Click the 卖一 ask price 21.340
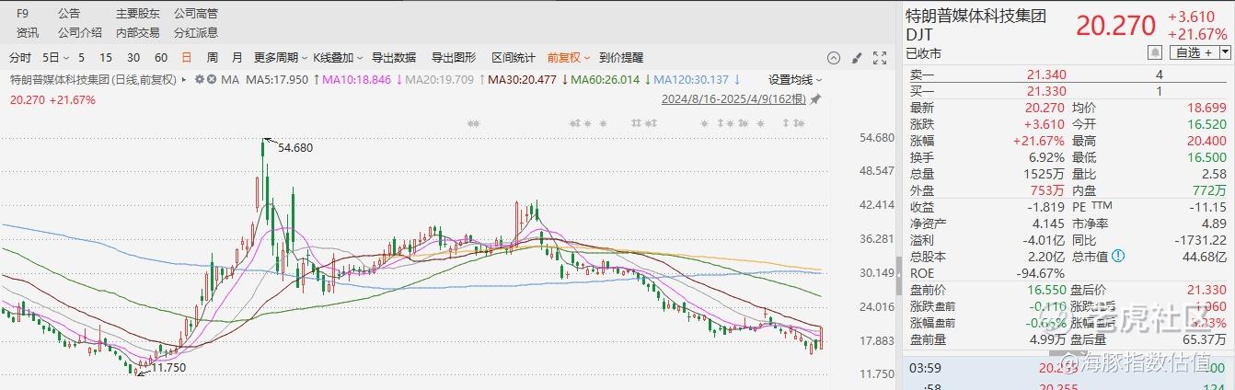 pos(1048,75)
